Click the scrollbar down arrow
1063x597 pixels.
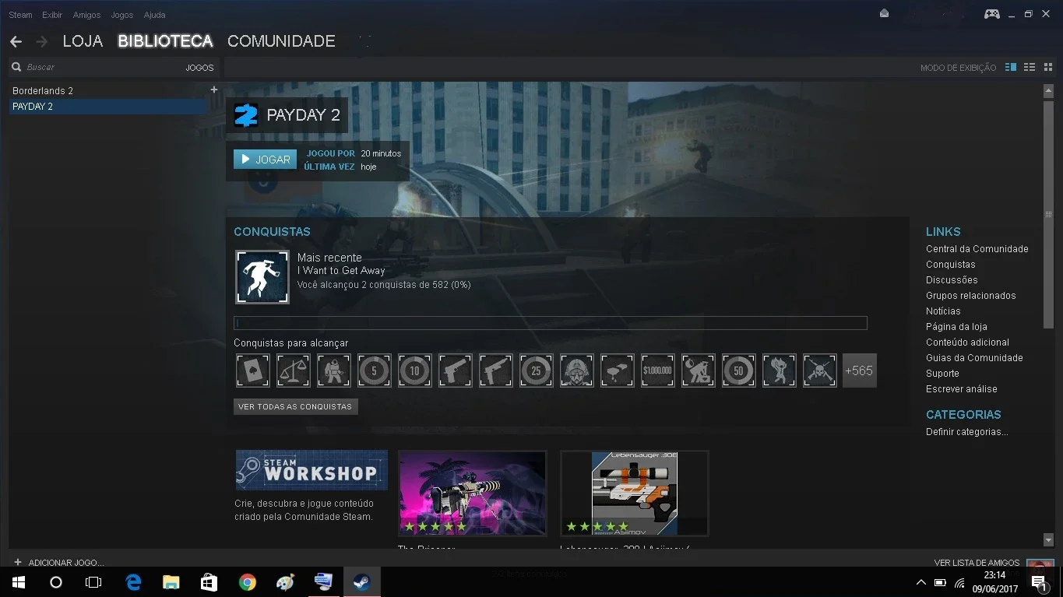[x=1048, y=539]
